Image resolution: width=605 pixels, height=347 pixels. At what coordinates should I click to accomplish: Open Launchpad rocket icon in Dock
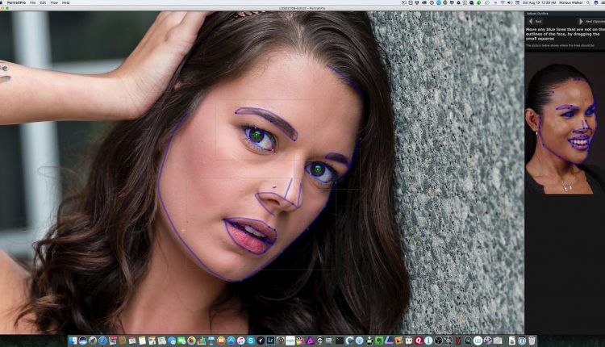93,341
